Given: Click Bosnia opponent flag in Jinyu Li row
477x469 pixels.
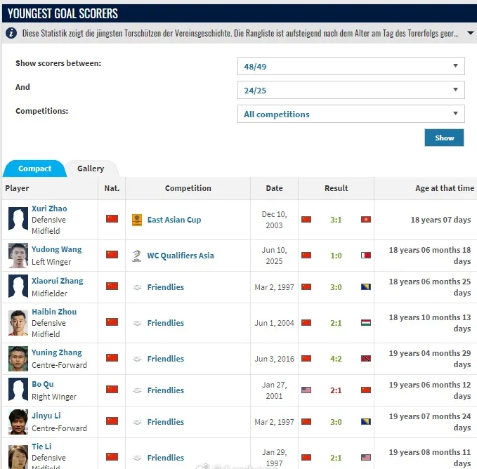Looking at the screenshot, I should [366, 421].
